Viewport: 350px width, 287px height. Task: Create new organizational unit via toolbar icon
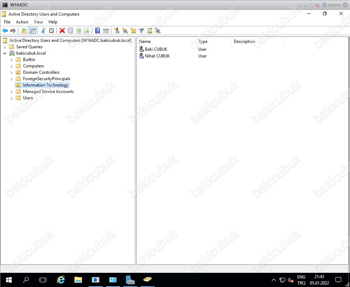tap(133, 31)
